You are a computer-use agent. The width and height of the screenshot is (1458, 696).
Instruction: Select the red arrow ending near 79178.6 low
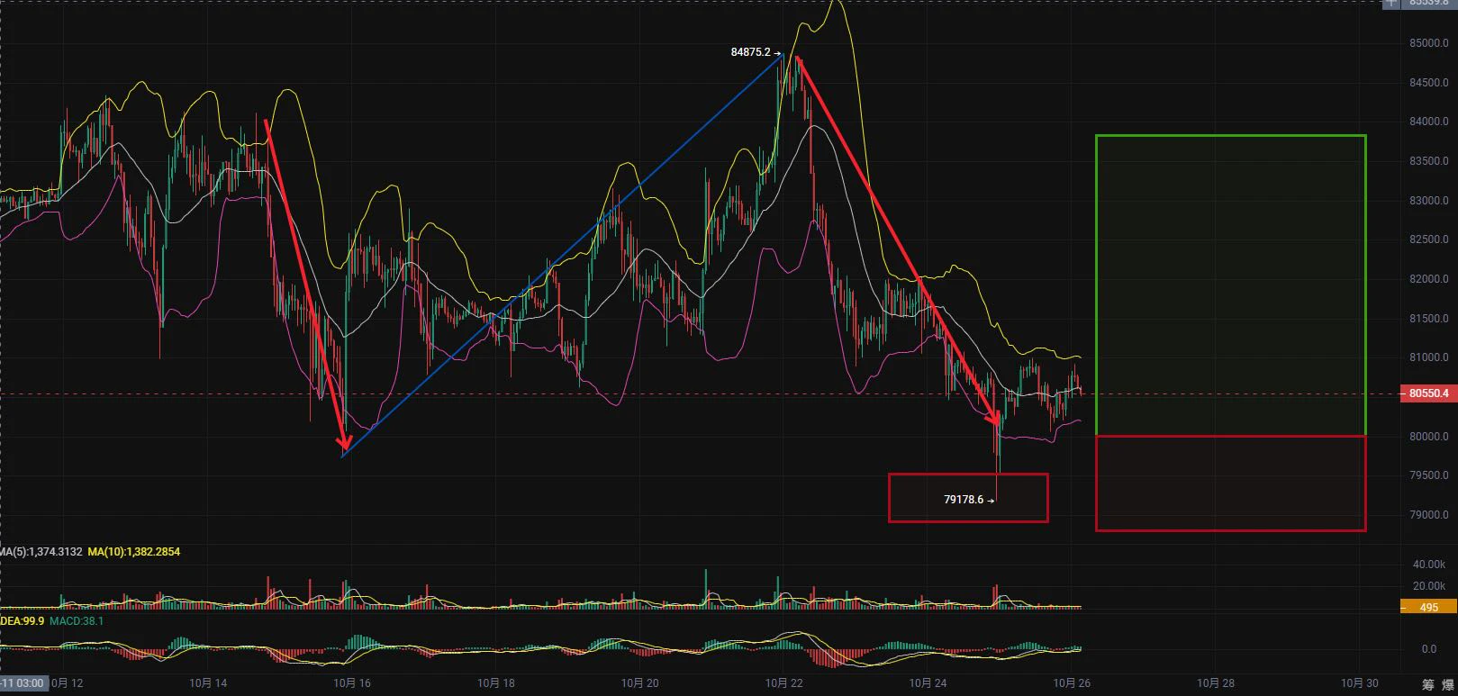[897, 241]
